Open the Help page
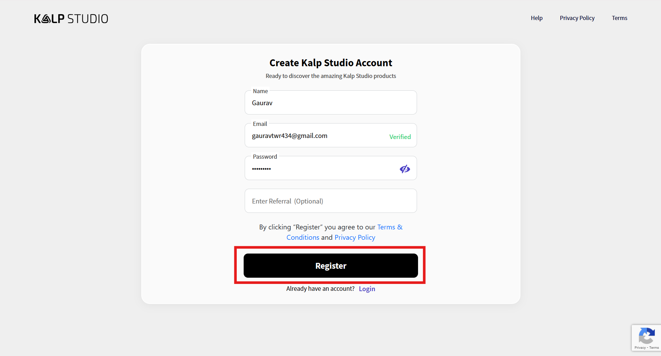The height and width of the screenshot is (356, 661). (536, 18)
